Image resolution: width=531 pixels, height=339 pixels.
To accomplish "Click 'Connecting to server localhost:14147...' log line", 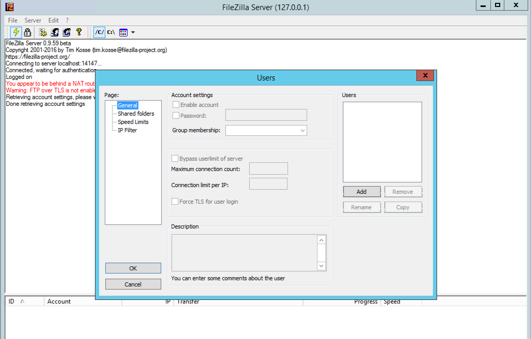I will (x=54, y=63).
